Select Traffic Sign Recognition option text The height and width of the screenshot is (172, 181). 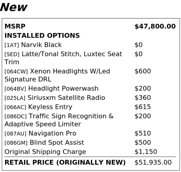[59, 120]
